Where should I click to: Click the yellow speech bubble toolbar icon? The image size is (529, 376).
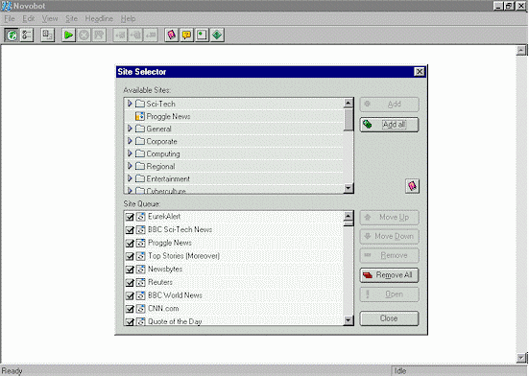pos(186,35)
